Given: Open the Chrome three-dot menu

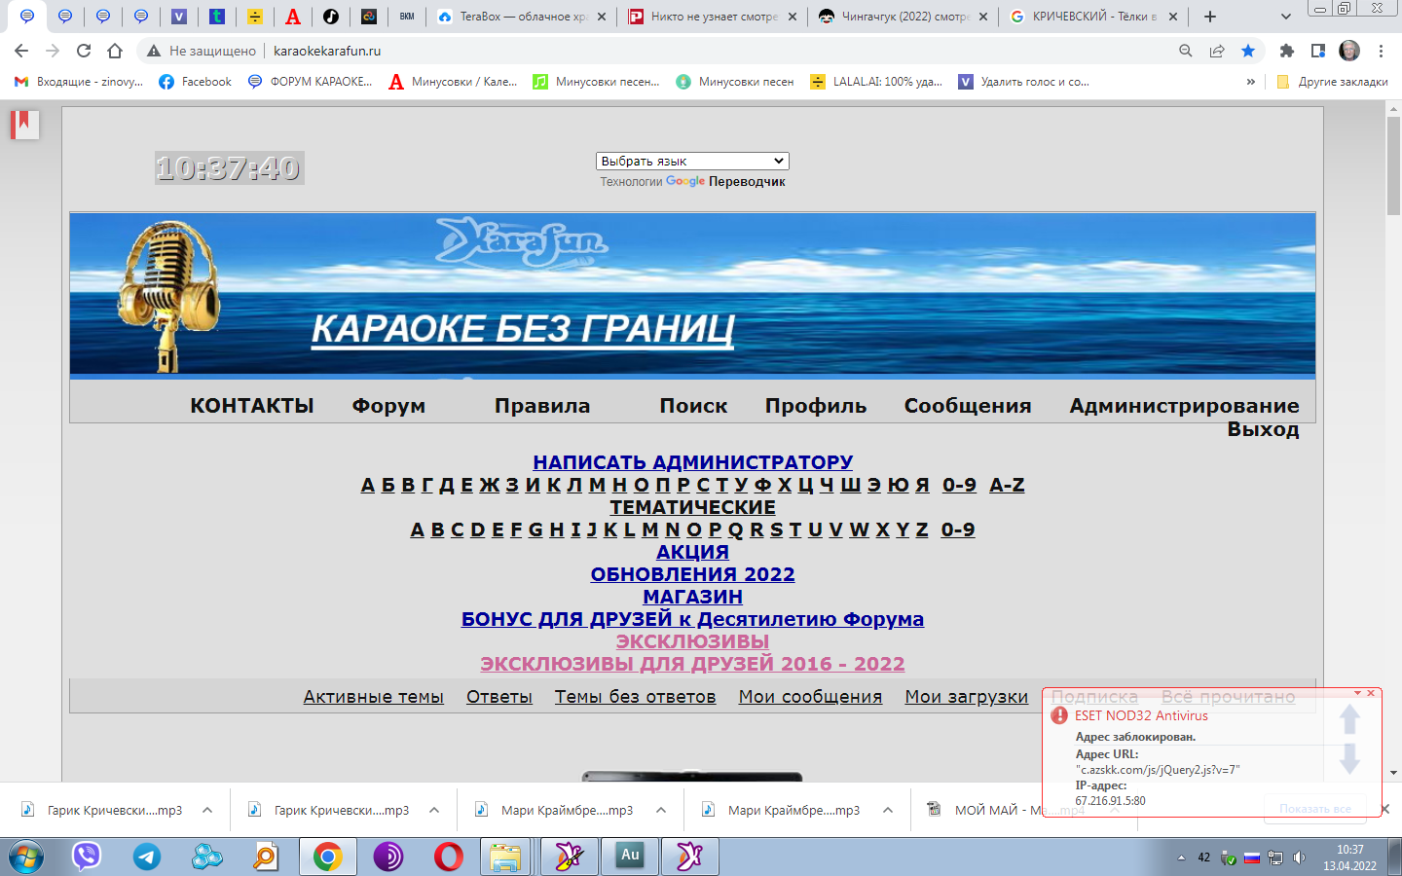Looking at the screenshot, I should coord(1381,51).
